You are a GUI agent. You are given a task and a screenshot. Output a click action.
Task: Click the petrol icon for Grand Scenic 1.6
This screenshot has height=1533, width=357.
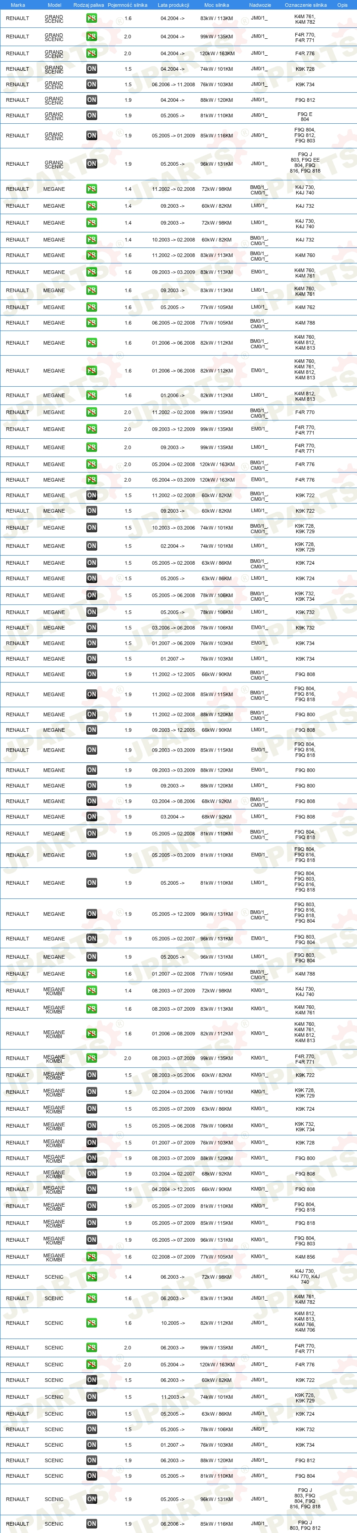click(91, 18)
